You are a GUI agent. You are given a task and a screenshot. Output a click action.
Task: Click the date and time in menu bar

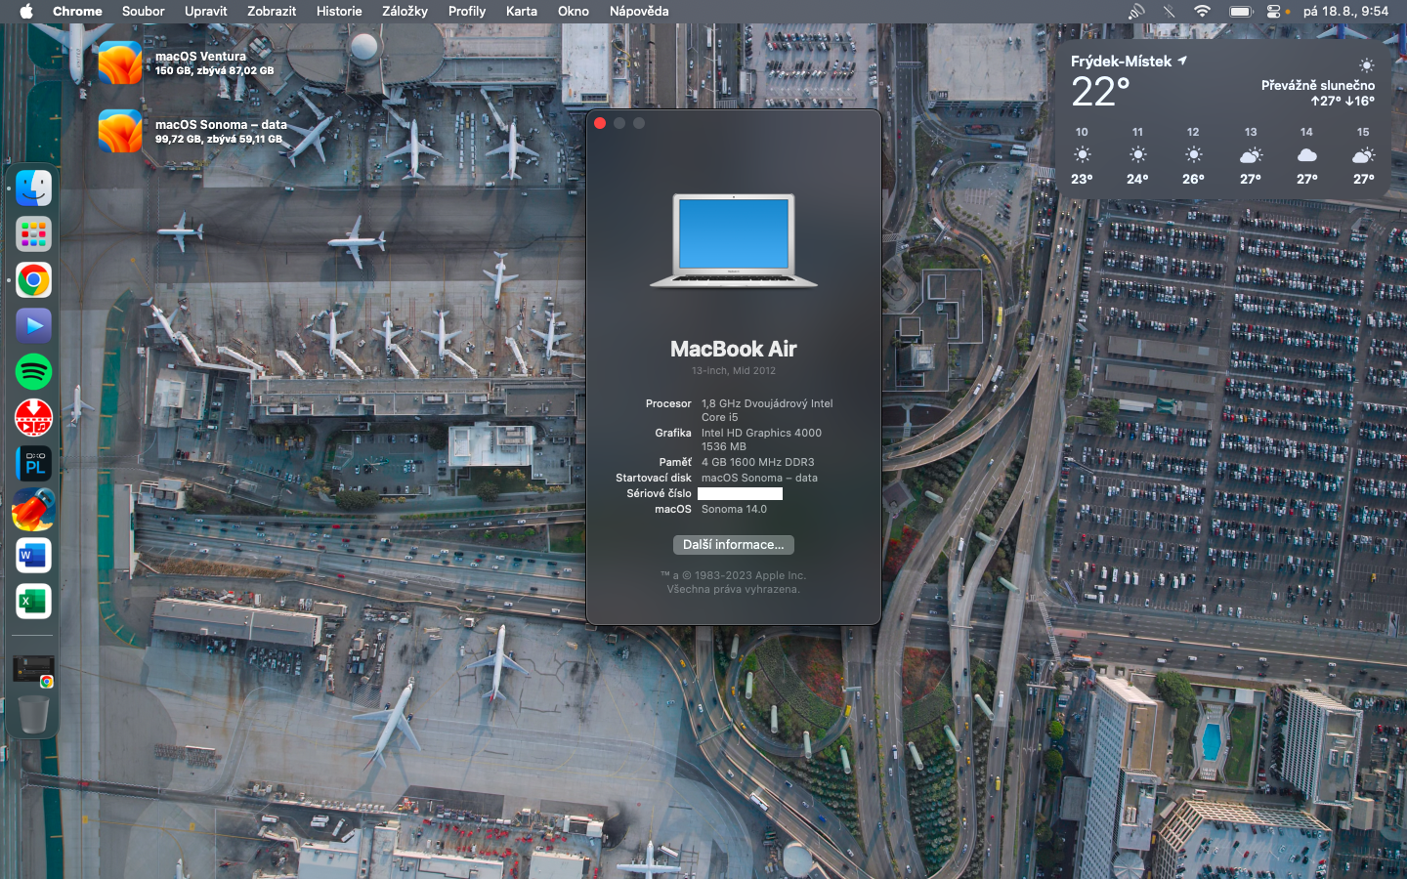[x=1345, y=12]
